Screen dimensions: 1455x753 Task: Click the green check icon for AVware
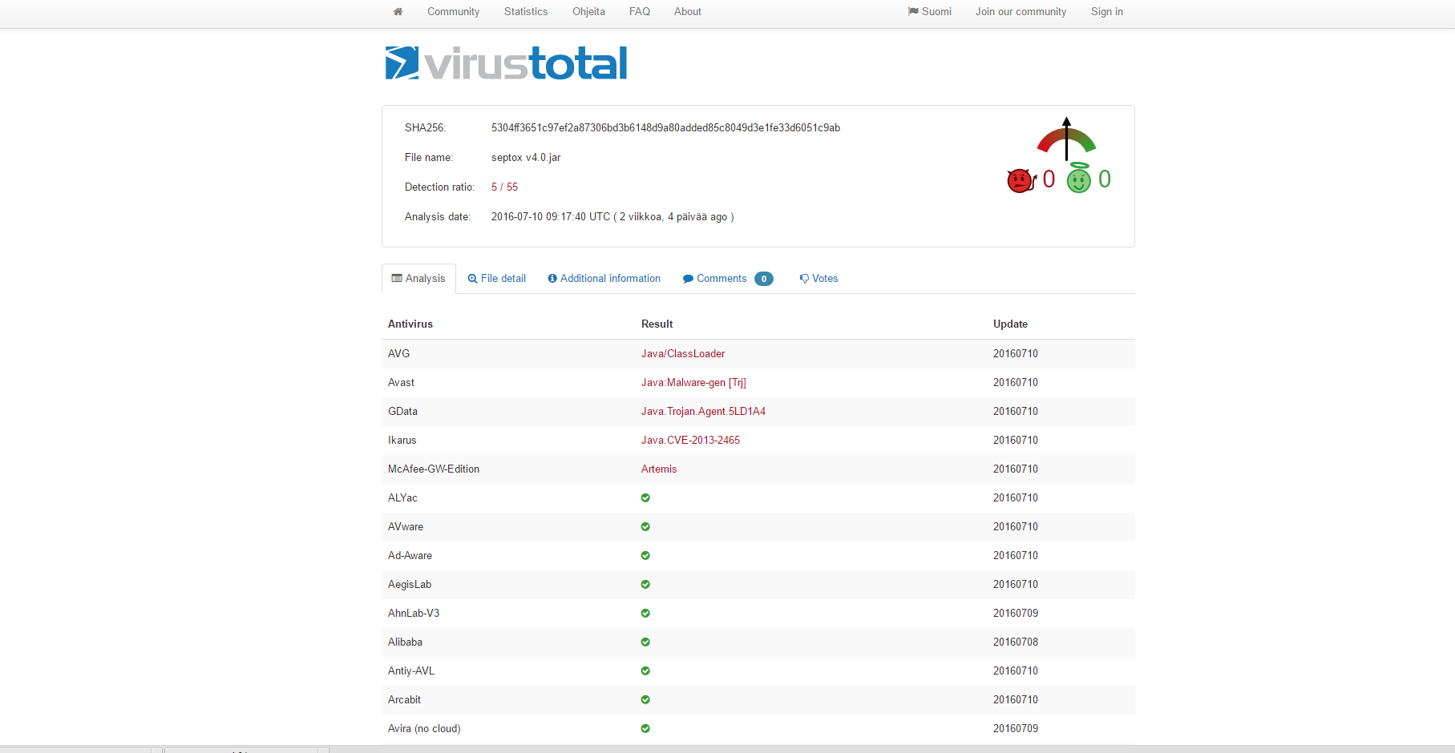645,527
